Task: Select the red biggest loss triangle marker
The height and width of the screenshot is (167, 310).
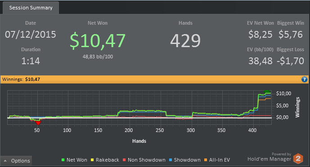Action: [38, 123]
